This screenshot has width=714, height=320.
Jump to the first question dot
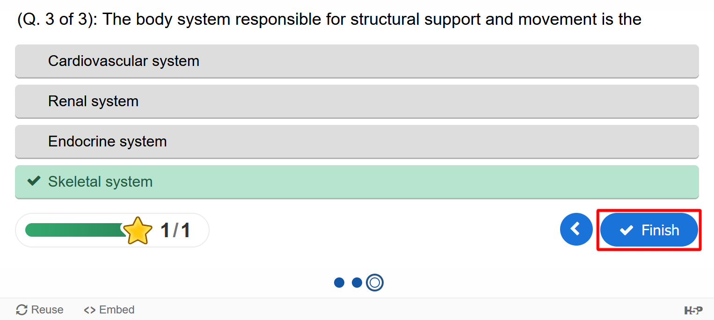pos(339,283)
